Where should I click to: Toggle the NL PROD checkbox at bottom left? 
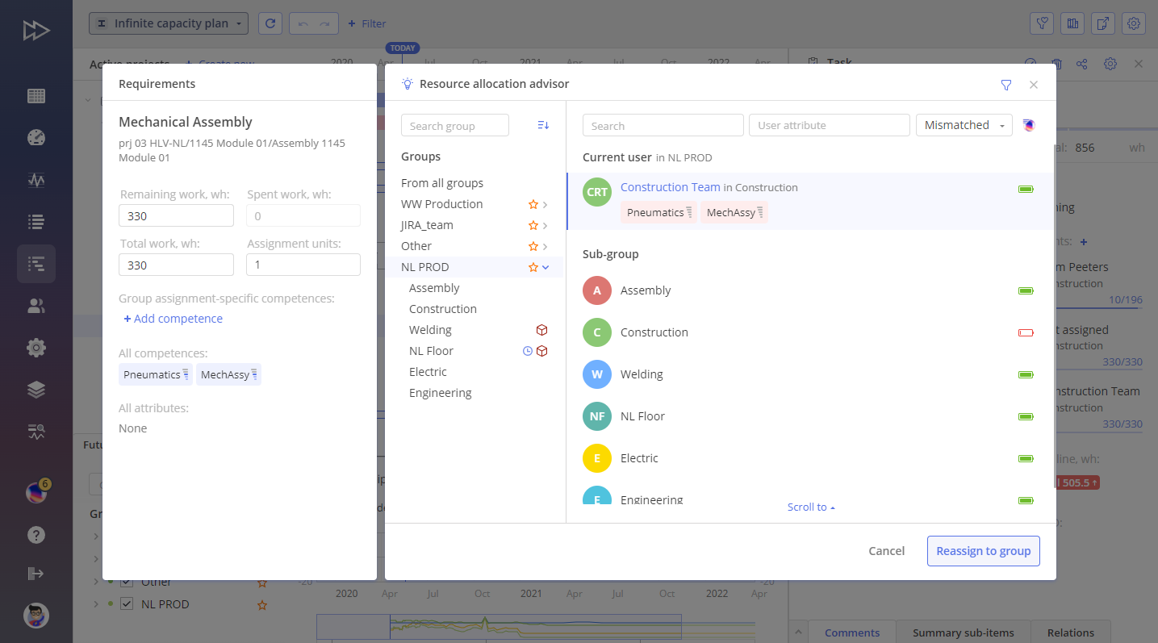127,603
